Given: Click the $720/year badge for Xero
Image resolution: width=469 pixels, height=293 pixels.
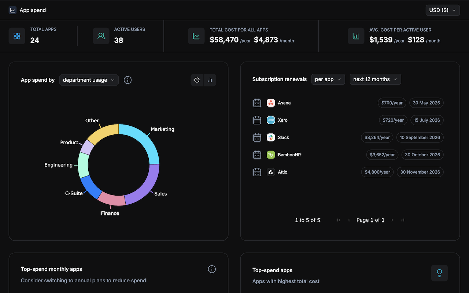Looking at the screenshot, I should pos(393,120).
